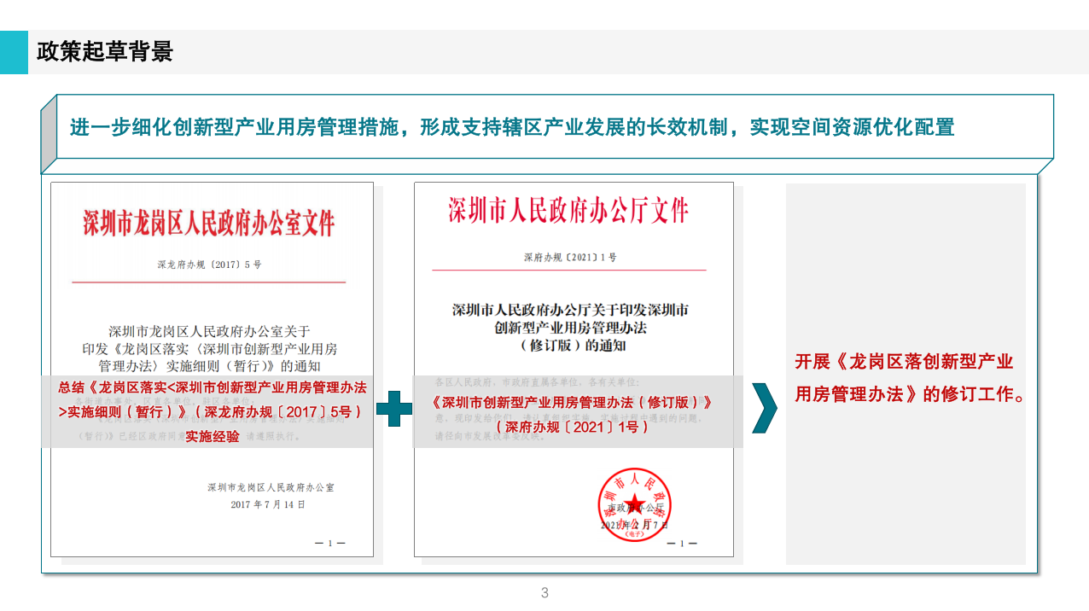Click the teal banner sentence starting with 进一步细化
Viewport: 1089px width, 611px height.
click(512, 127)
